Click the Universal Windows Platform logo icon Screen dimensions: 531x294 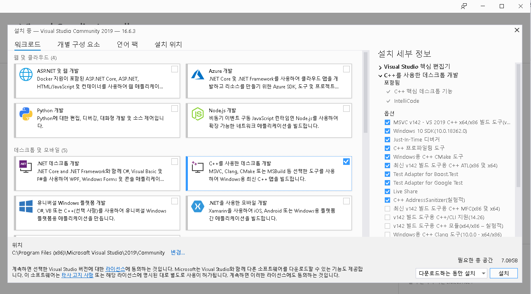(x=26, y=206)
